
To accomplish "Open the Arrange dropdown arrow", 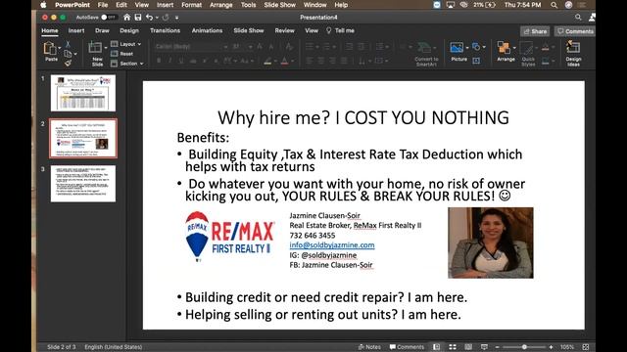I will (513, 48).
